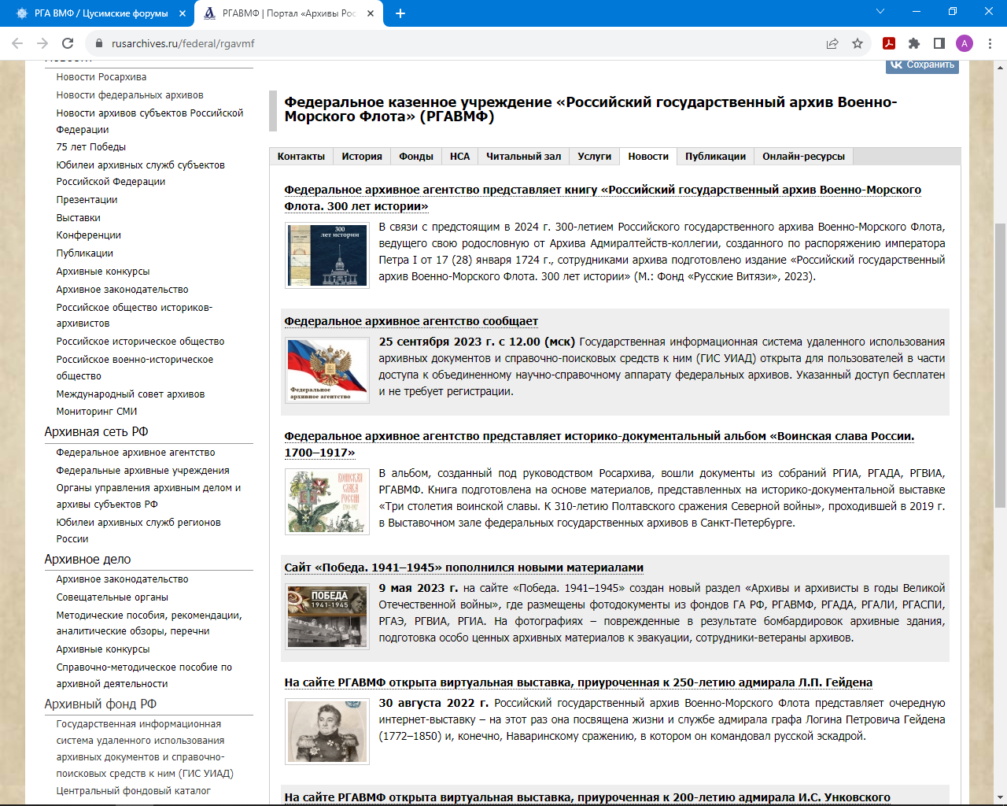
Task: Click the browser back arrow
Action: coord(19,43)
